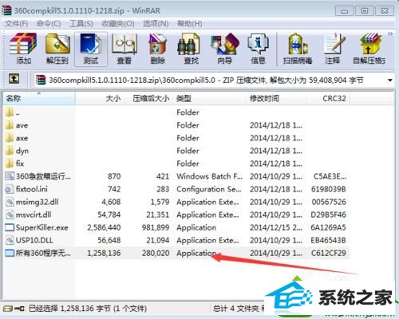The image size is (399, 319).
Task: Close the WinRAR window
Action: 385,11
